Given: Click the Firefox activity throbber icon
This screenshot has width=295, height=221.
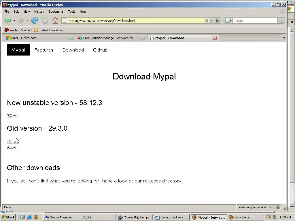Looking at the screenshot, I should [x=283, y=12].
